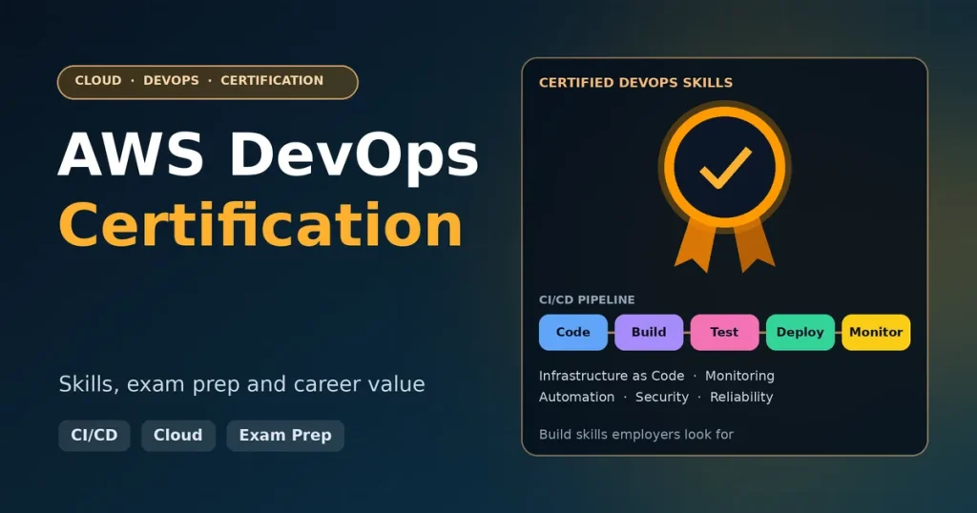Click the "CI/CD PIPELINE" section label
Image resolution: width=977 pixels, height=513 pixels.
coord(587,300)
